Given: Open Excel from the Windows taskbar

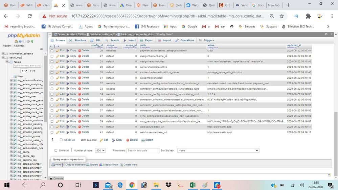Looking at the screenshot, I should pyautogui.click(x=193, y=185).
